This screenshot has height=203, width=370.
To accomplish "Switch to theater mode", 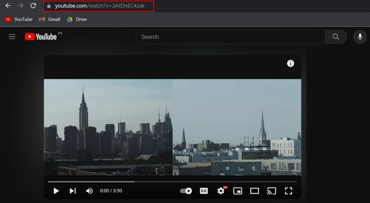I will point(254,191).
